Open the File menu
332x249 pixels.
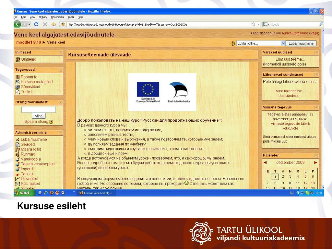pyautogui.click(x=16, y=17)
